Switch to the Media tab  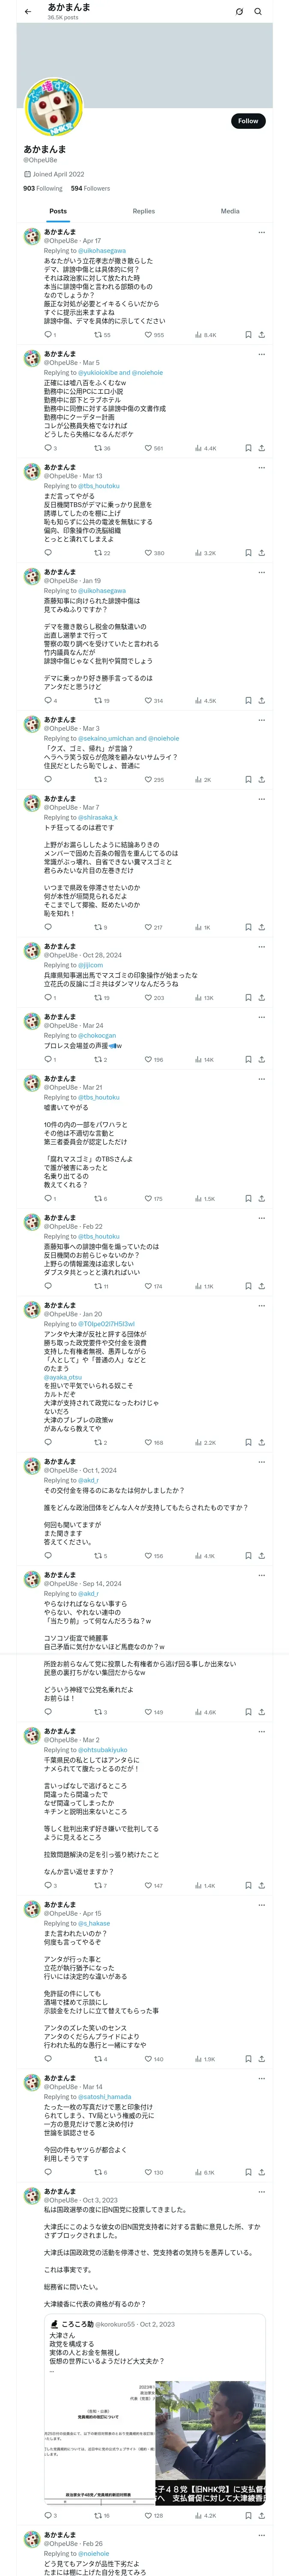(x=229, y=211)
